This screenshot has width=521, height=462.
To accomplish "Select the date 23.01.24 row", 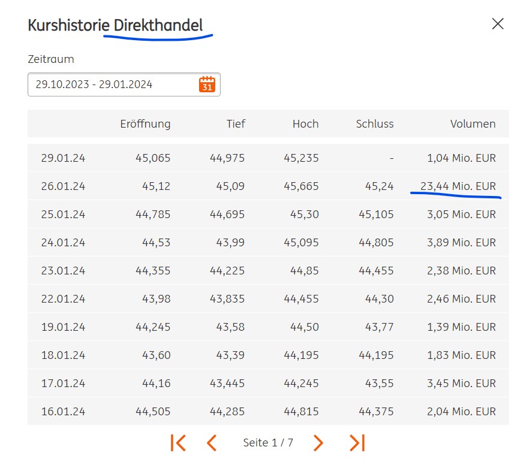I will click(x=268, y=271).
